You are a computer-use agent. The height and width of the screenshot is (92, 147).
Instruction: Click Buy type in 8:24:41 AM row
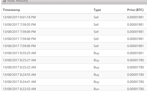click(x=96, y=82)
